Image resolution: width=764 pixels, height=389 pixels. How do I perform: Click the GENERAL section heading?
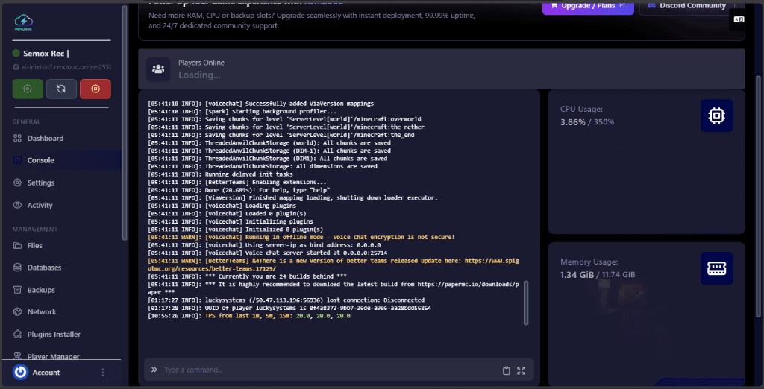[x=26, y=122]
